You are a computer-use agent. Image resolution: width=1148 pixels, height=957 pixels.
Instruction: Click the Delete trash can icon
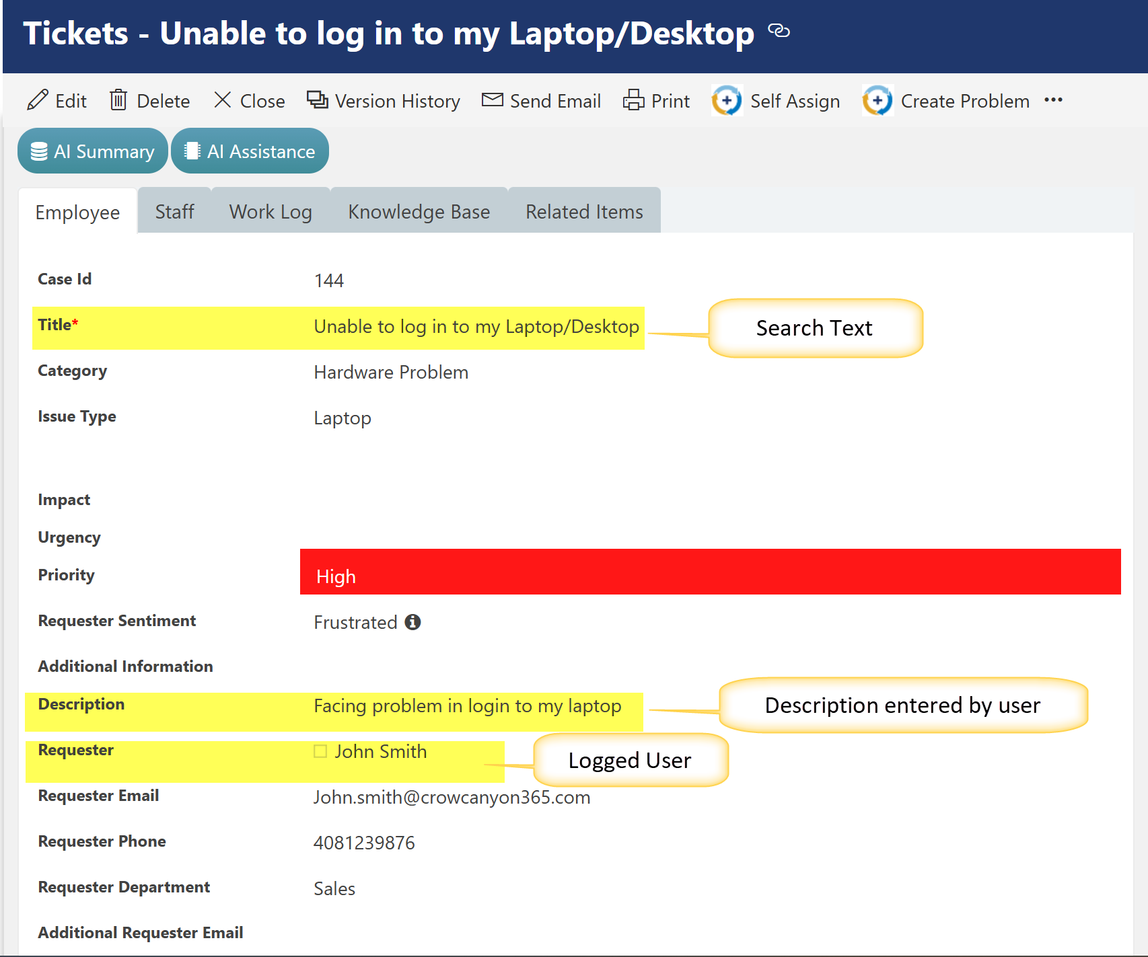(x=118, y=100)
